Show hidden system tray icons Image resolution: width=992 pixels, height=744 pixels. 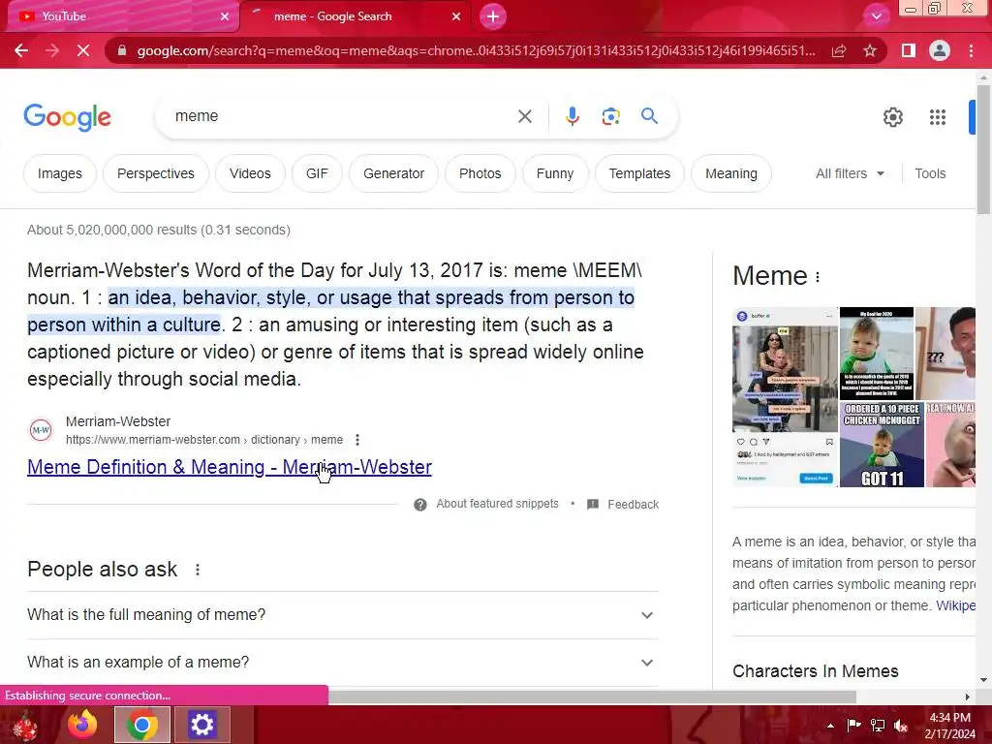[x=830, y=726]
